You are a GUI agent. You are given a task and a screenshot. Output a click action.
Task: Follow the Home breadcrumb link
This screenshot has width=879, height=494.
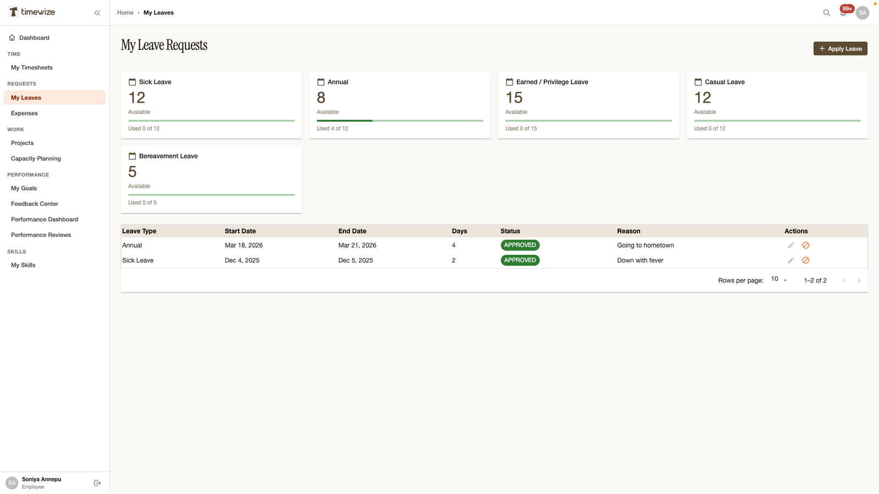click(125, 13)
